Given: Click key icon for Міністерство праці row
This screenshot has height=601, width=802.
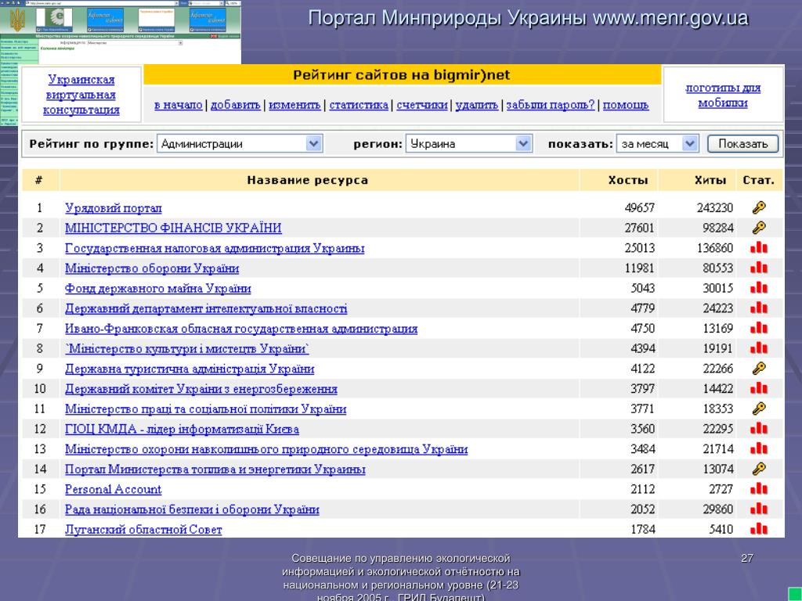Looking at the screenshot, I should 759,408.
